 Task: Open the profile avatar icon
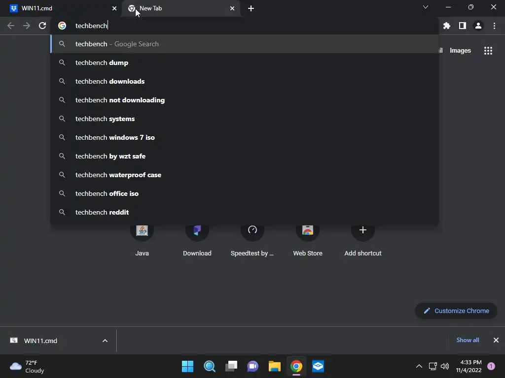478,26
